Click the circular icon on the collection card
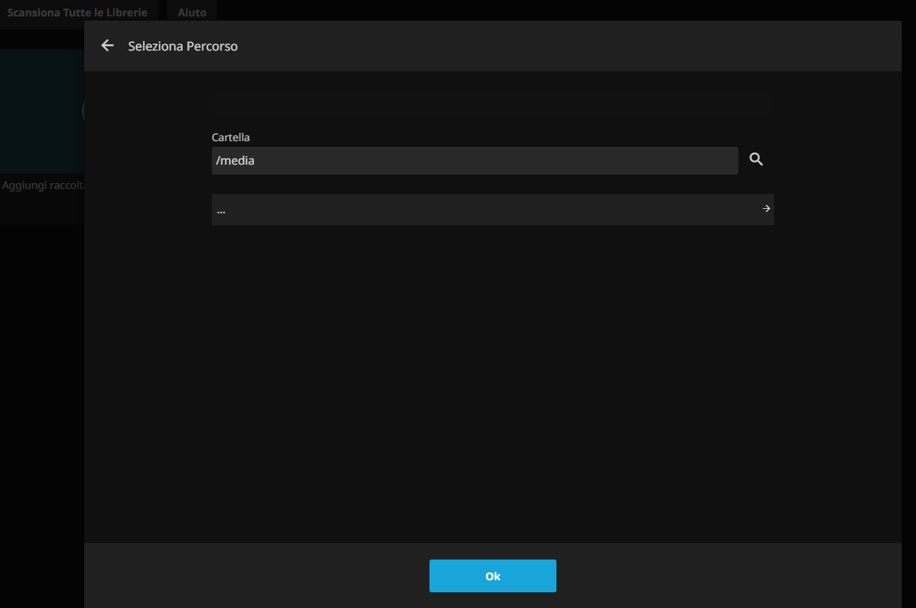Viewport: 916px width, 608px height. [83, 110]
